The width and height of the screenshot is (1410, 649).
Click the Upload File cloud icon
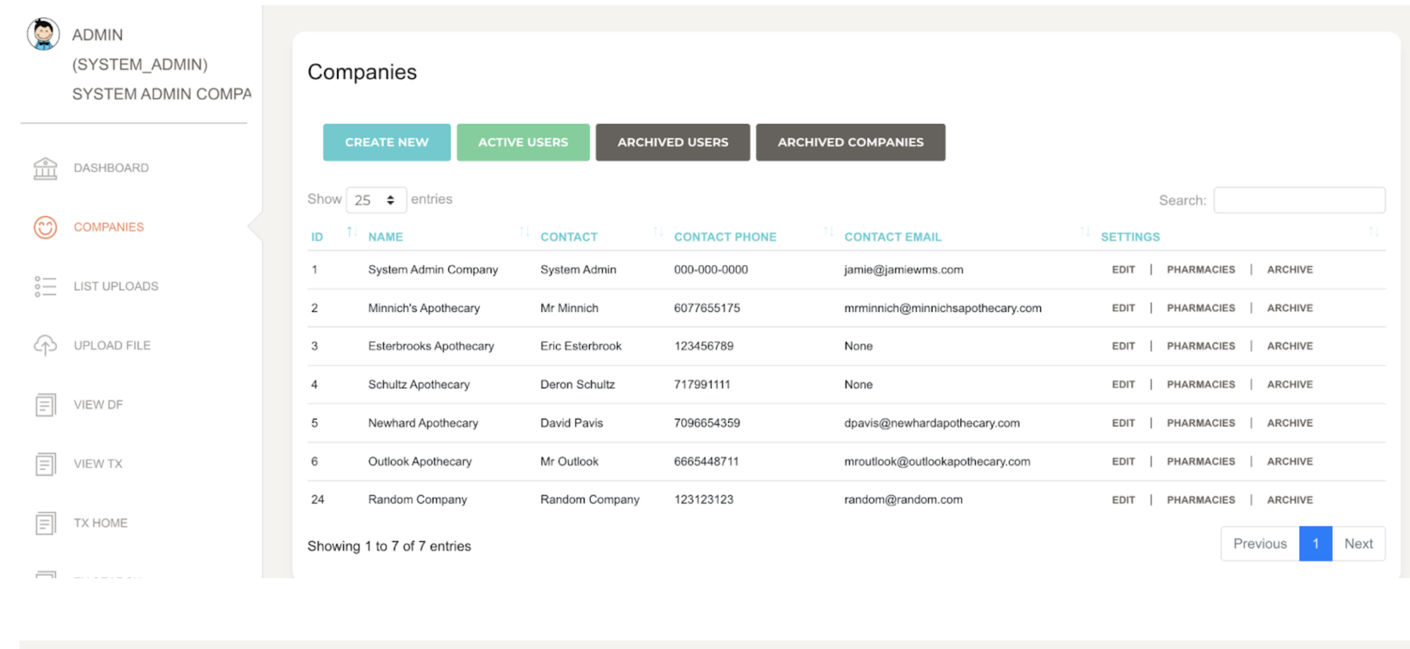click(x=45, y=345)
